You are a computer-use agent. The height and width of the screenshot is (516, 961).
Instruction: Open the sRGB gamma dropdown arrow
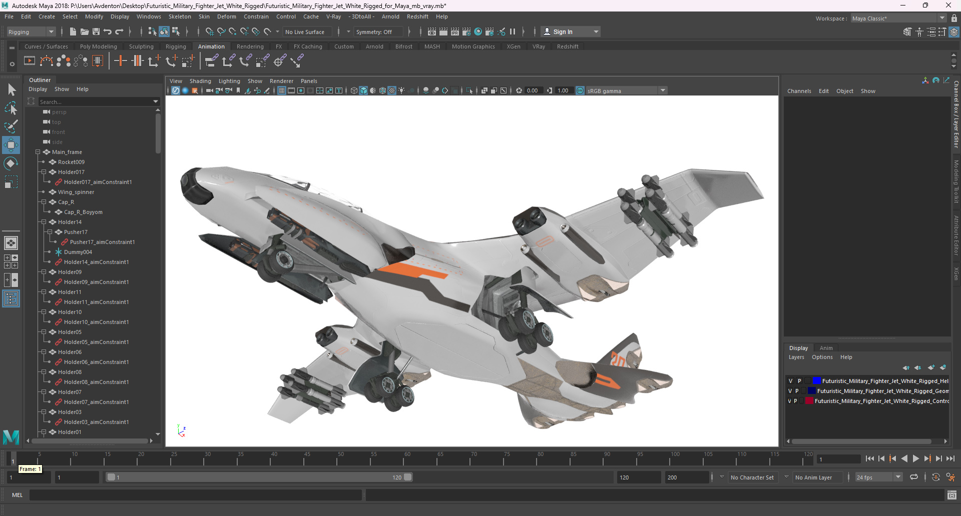(663, 90)
